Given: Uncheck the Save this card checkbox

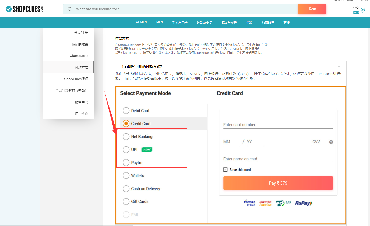Looking at the screenshot, I should pyautogui.click(x=225, y=170).
